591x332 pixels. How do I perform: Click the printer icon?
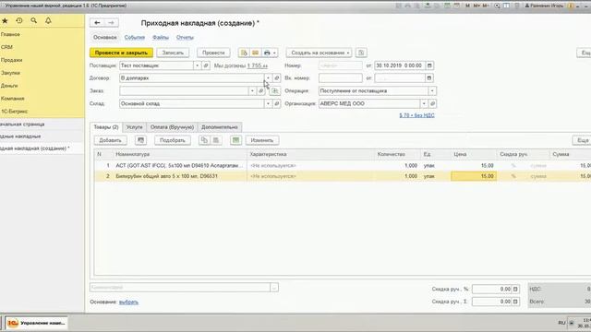[267, 53]
